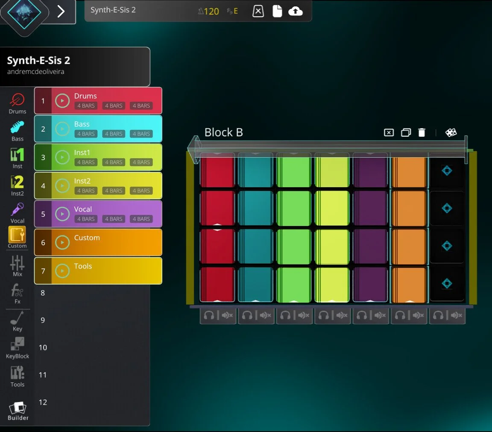Click first 4 BARS tag in Drums
Viewport: 492px width, 432px height.
coord(86,106)
